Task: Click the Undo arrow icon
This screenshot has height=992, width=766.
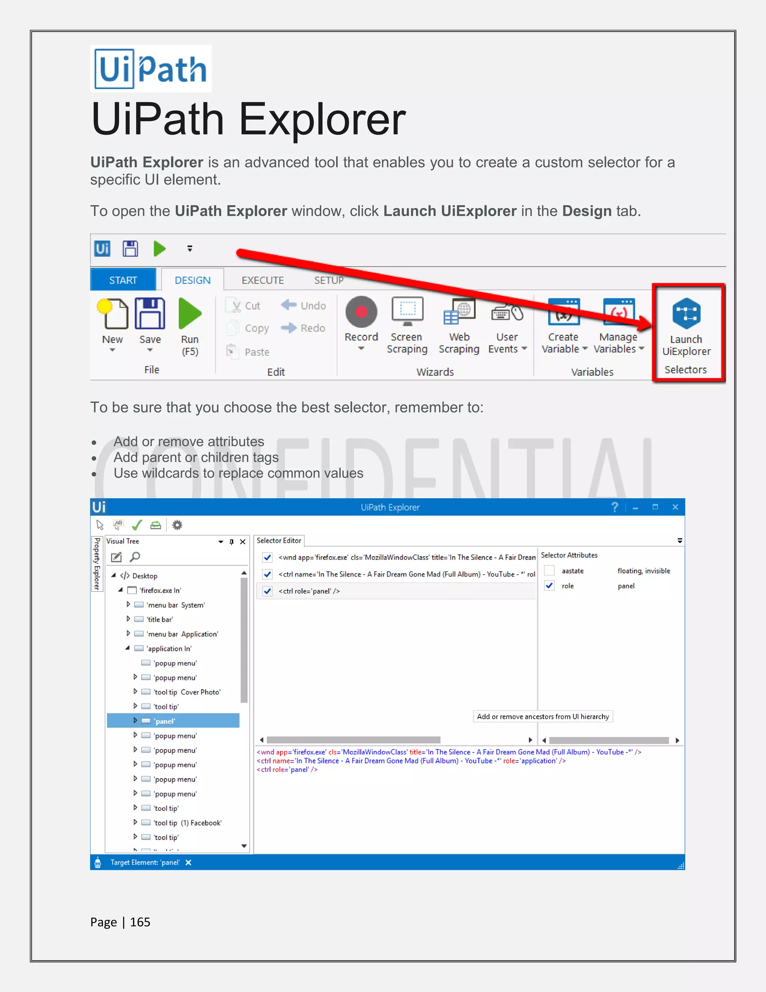Action: click(x=289, y=305)
